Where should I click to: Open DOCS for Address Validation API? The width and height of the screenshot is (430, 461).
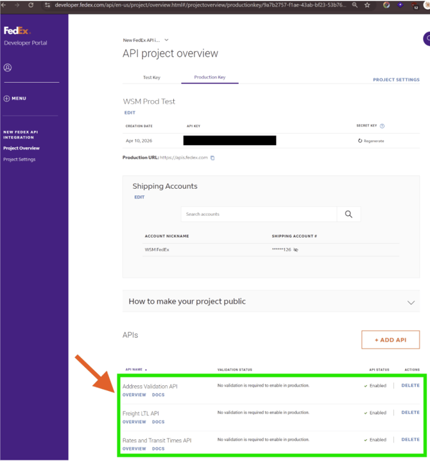pyautogui.click(x=158, y=395)
